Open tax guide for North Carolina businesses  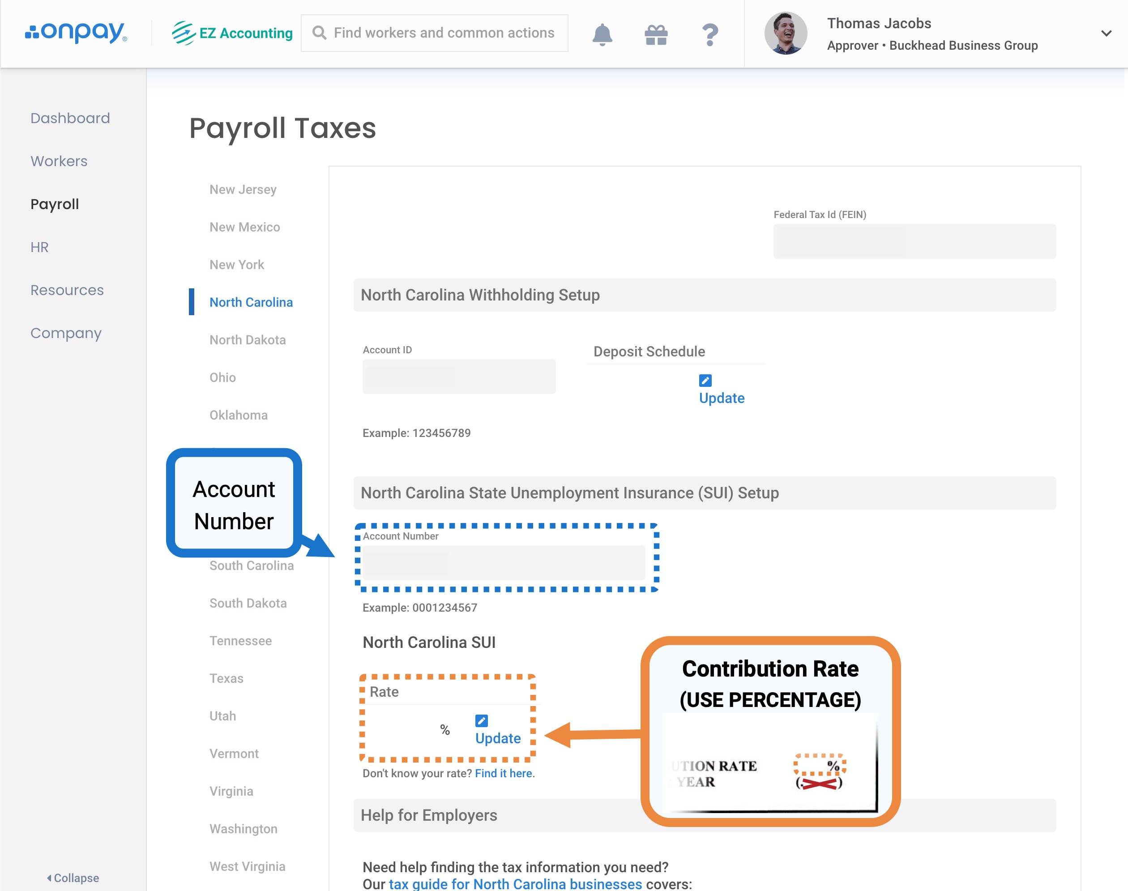515,884
